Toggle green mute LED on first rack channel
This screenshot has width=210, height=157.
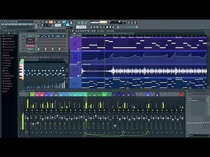[21, 36]
